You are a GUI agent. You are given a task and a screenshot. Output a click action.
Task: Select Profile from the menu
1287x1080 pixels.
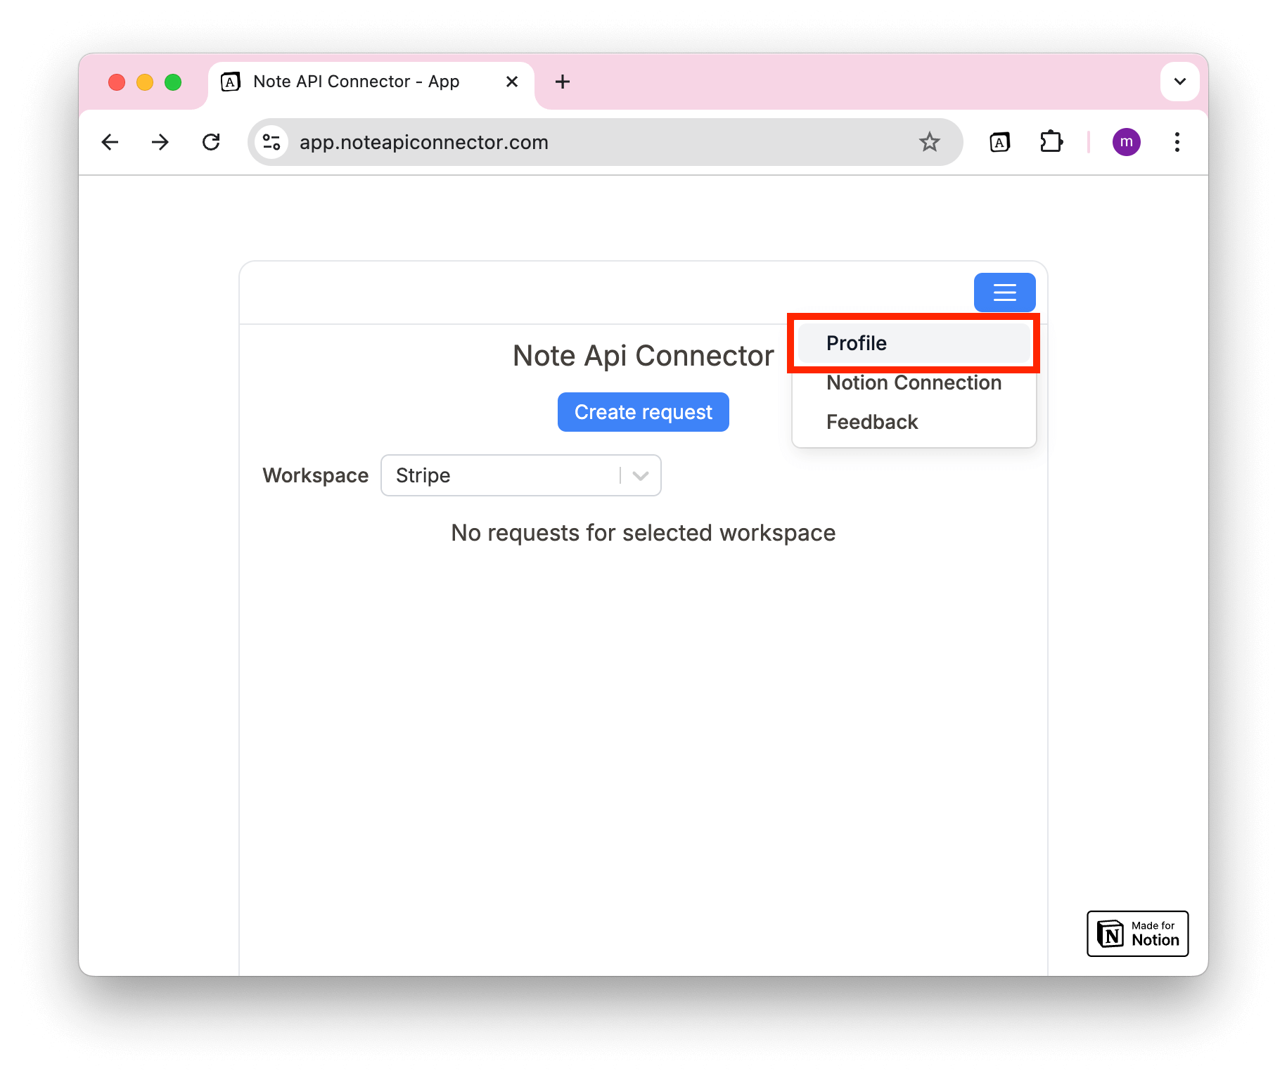pyautogui.click(x=856, y=343)
